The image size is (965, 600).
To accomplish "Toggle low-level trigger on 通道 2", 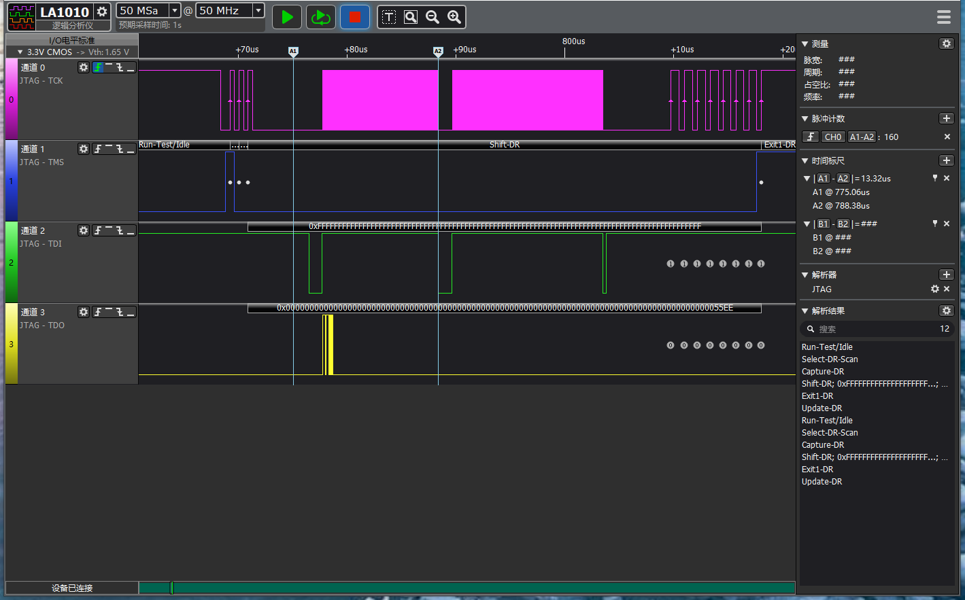I will point(131,230).
